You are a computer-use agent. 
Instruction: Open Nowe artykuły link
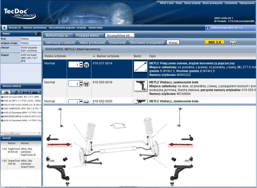tap(192, 3)
